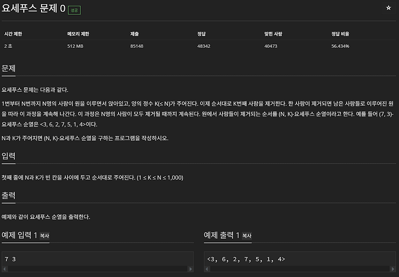
Task: Click the line '예제와 같이 요세푸스 순열을 출력한다.'
Action: (46, 217)
